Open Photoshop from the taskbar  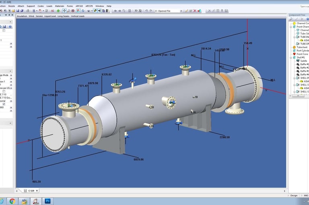point(47,201)
